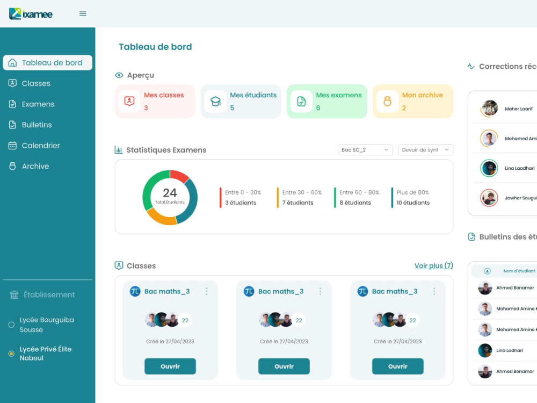
Task: Click Statistiques Examens bar chart icon
Action: pos(119,150)
